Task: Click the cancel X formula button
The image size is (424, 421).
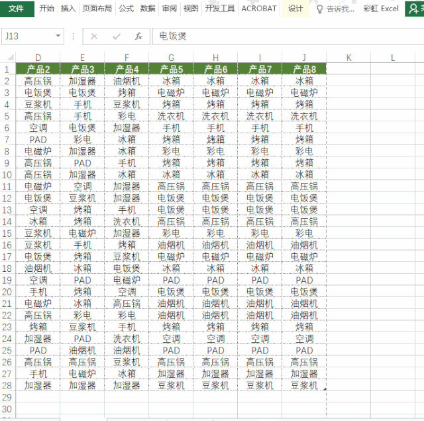Action: 94,36
